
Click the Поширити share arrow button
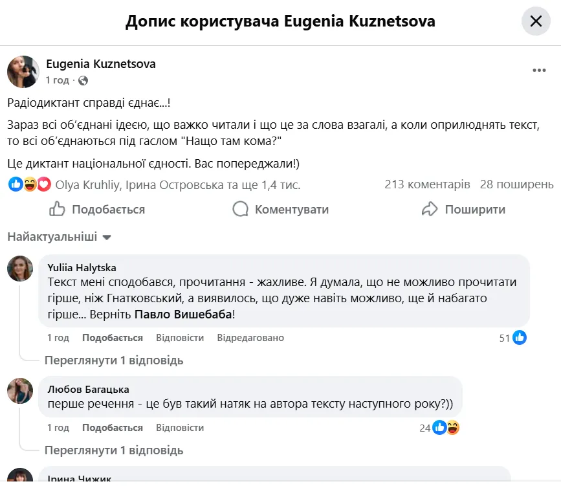463,210
